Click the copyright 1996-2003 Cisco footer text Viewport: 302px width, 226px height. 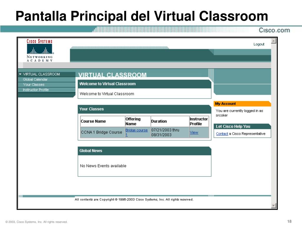(x=134, y=200)
